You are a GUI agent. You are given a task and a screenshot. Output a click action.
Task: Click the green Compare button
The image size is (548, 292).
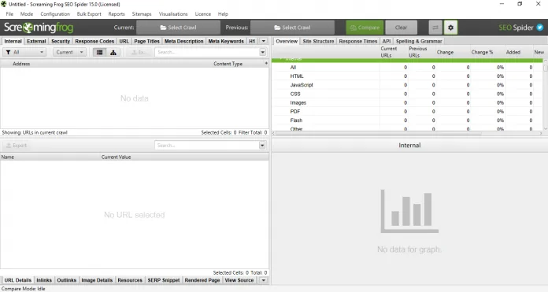(365, 28)
